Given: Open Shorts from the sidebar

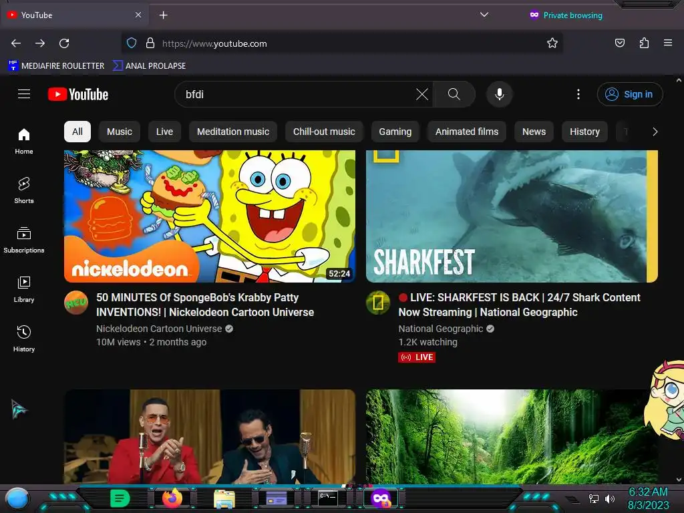Looking at the screenshot, I should click(x=24, y=190).
